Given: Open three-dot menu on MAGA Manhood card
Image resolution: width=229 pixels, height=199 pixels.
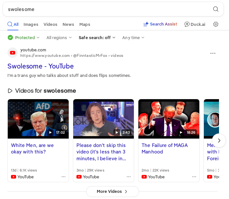Looking at the screenshot, I should tap(194, 177).
